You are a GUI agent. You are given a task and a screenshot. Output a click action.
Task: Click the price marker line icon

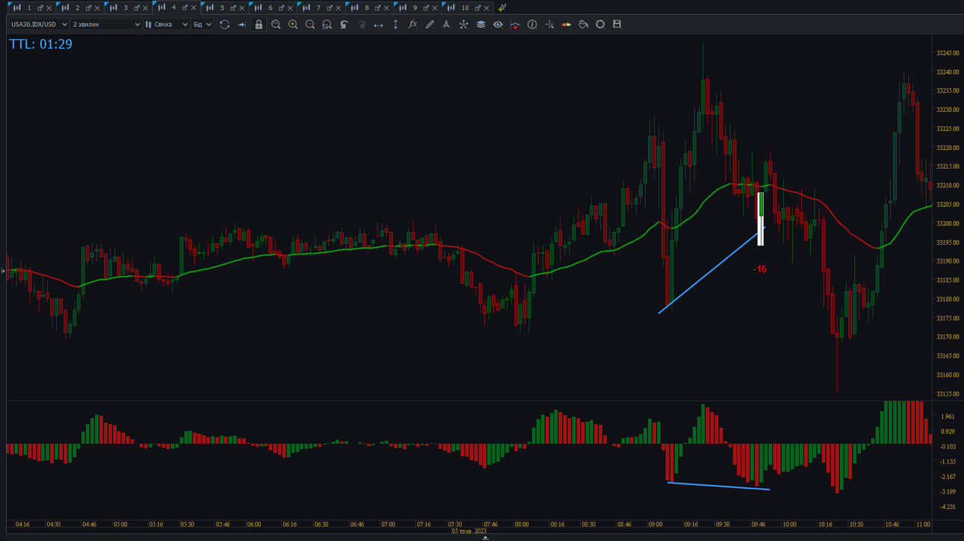[515, 25]
